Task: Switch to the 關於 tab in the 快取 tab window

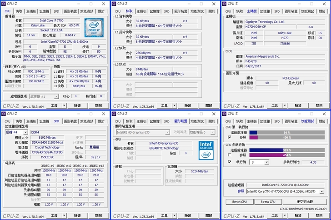Action: (211, 11)
